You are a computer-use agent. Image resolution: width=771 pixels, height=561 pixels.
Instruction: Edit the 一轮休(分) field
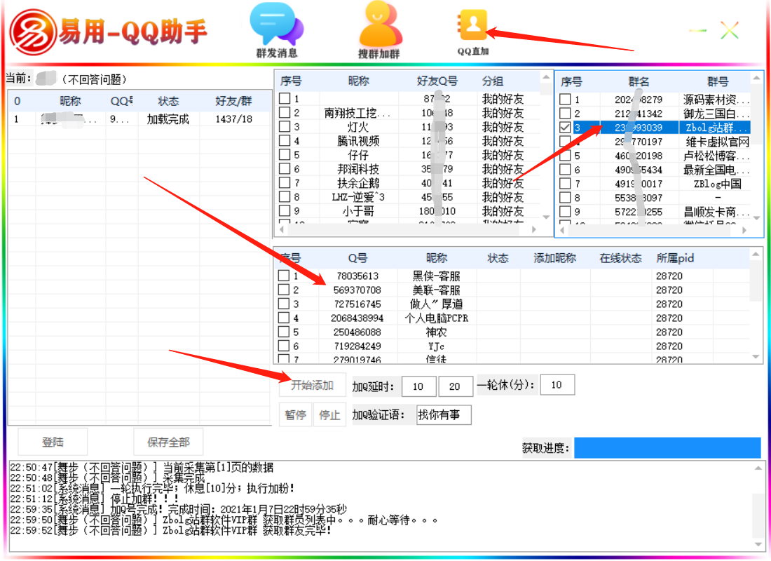click(x=557, y=385)
